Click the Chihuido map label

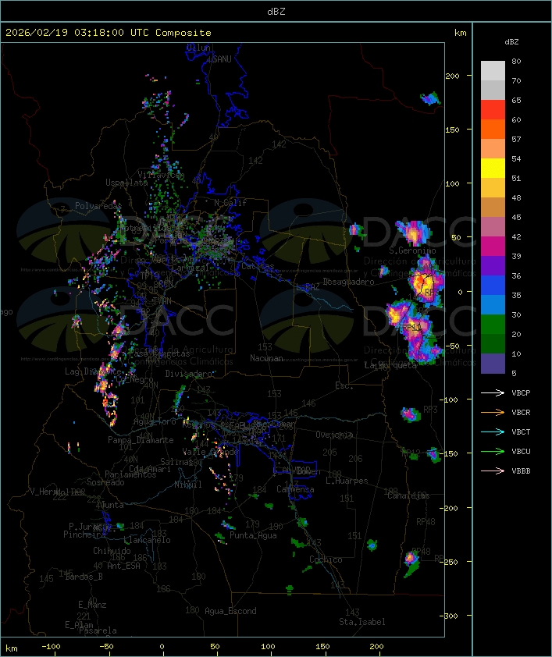(x=112, y=551)
